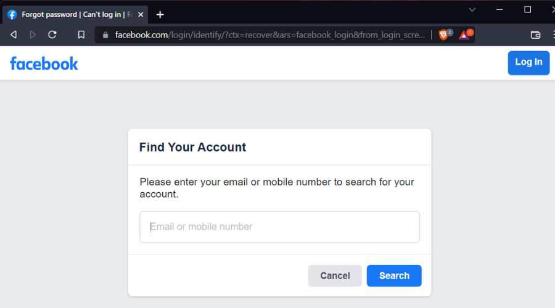
Task: Expand the tab search dropdown chevron
Action: (472, 9)
